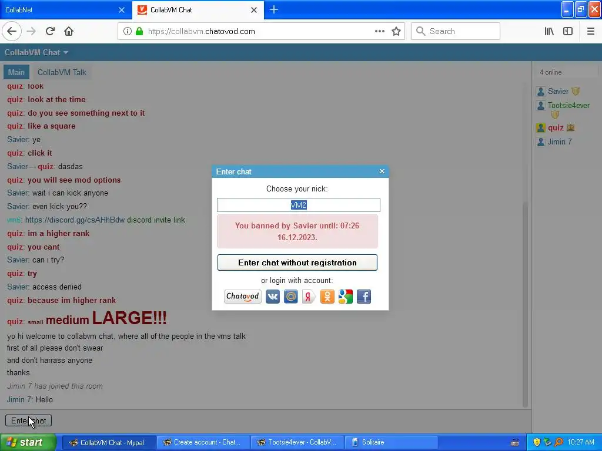Click quiz's name in 'because im higher rank' message

point(15,300)
